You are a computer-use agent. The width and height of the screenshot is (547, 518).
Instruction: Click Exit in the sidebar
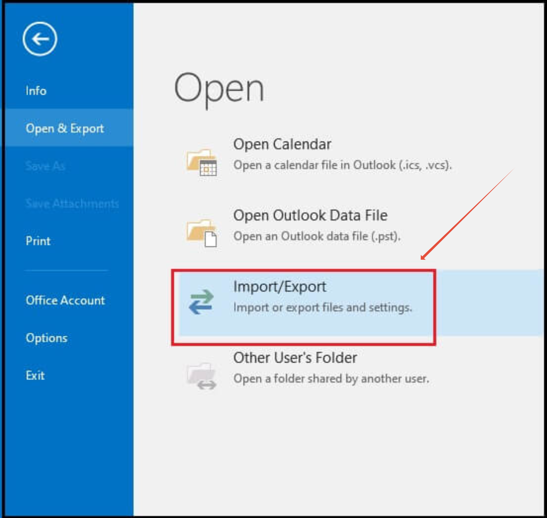pos(35,376)
